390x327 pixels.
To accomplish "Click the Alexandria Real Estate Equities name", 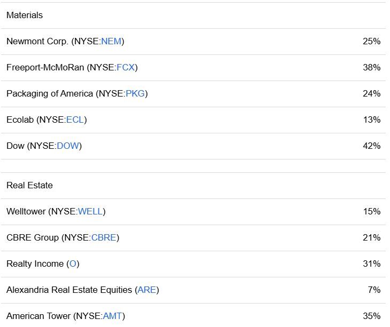I will click(x=69, y=290).
